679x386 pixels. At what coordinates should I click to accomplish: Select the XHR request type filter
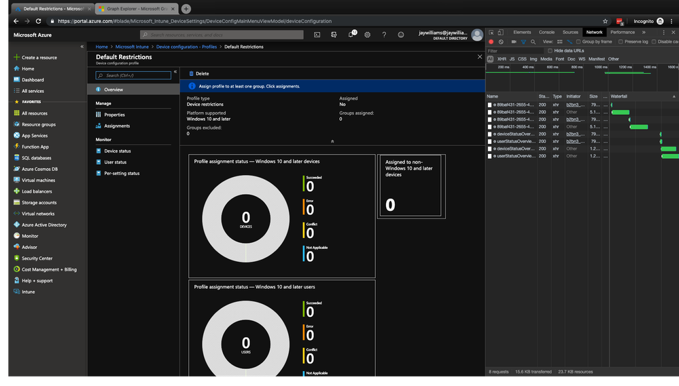pos(502,59)
